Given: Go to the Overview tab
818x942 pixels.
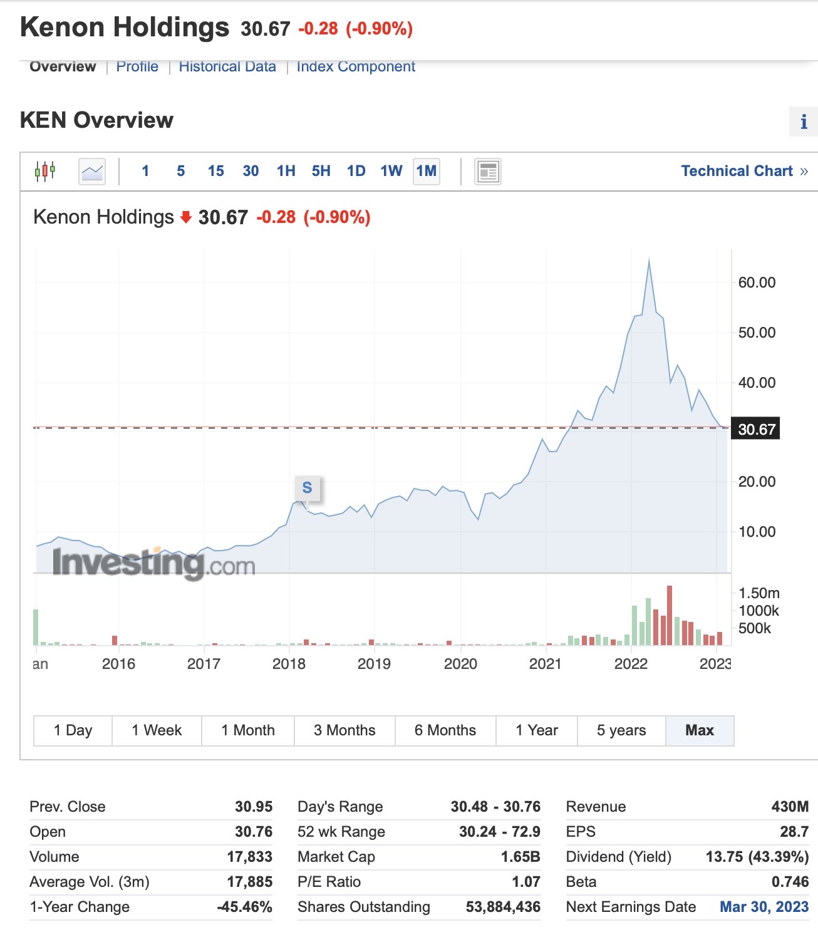Looking at the screenshot, I should (63, 66).
